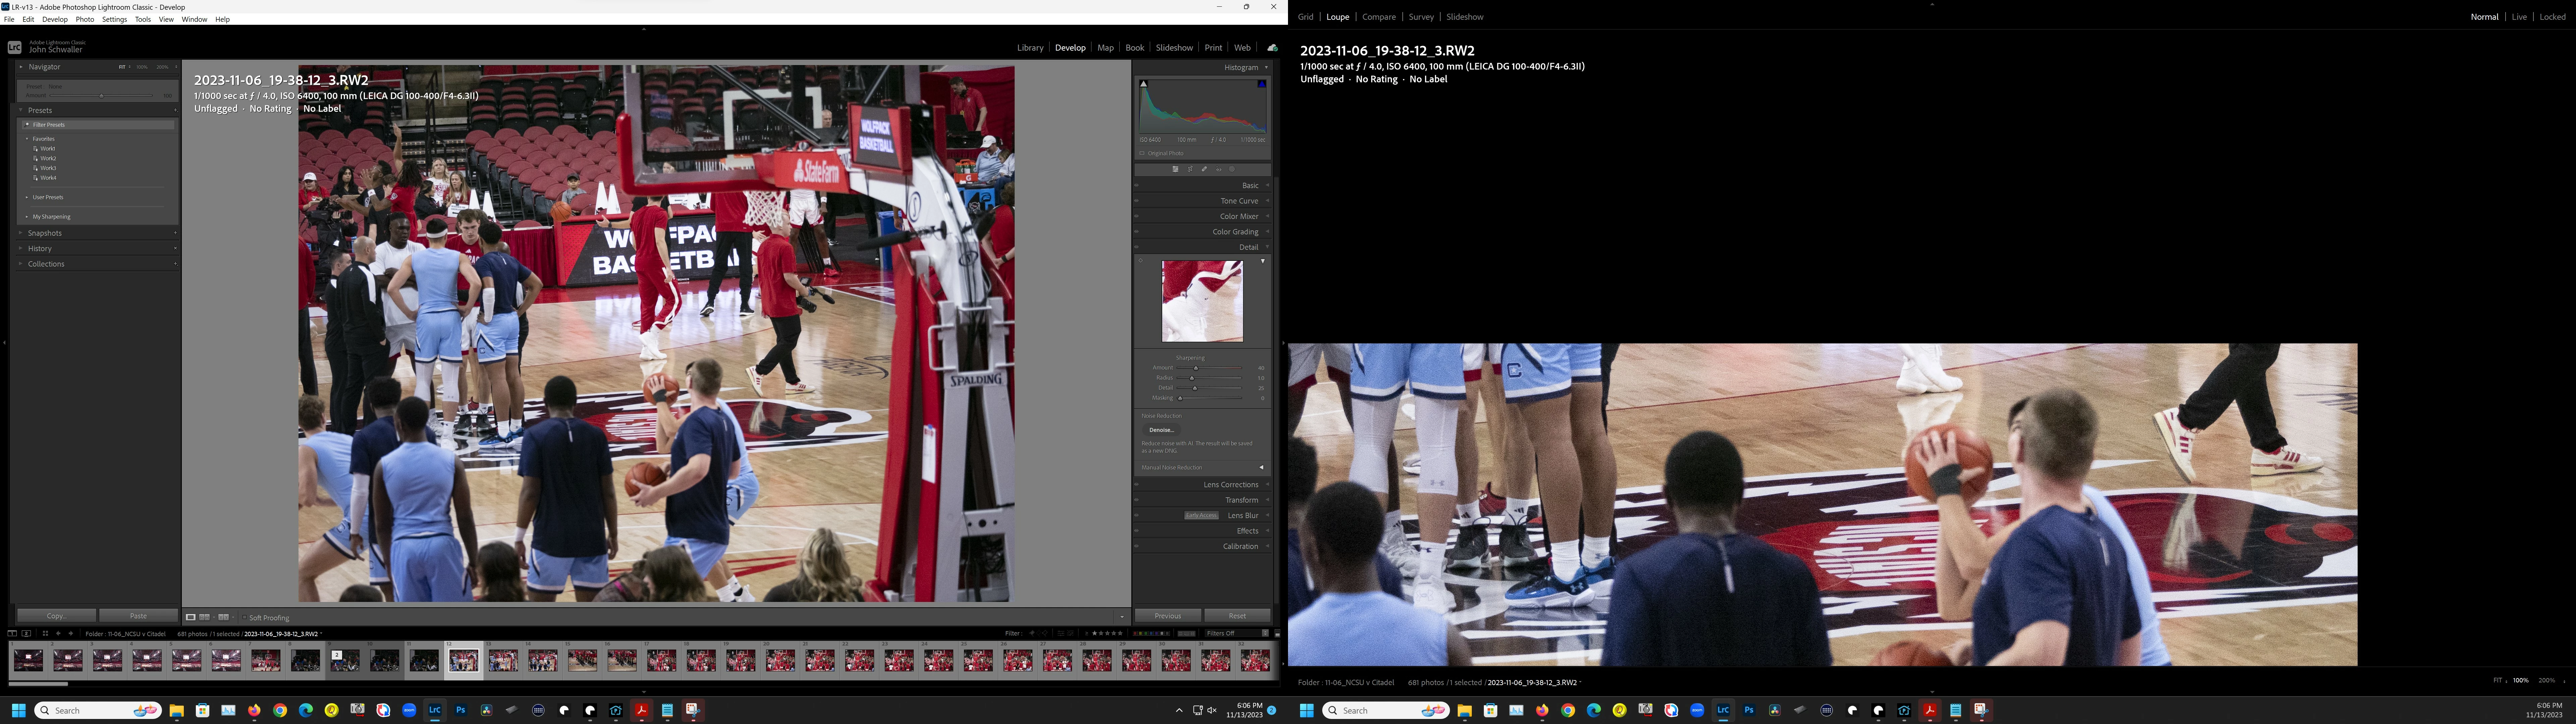Select the Crop overlay tool icon
This screenshot has height=724, width=2576.
point(1190,169)
